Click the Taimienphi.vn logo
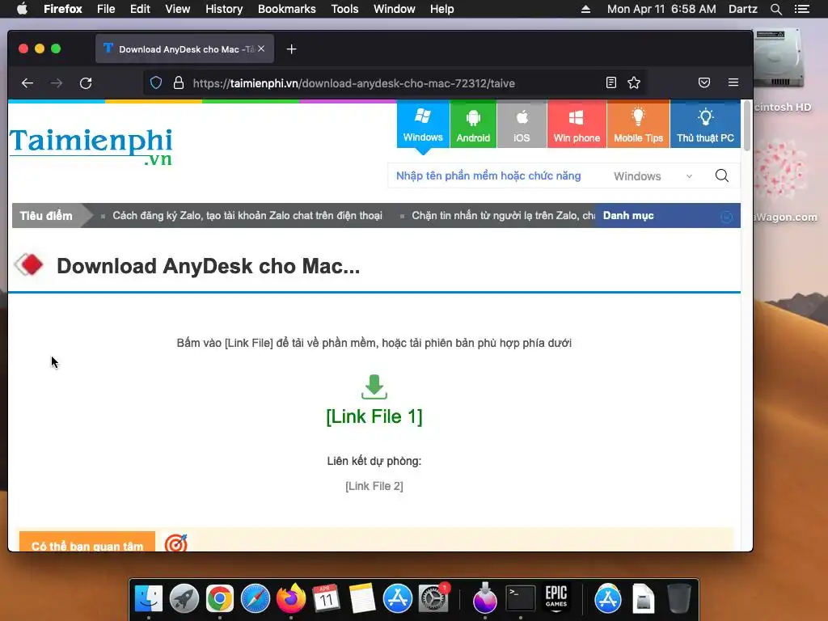This screenshot has height=621, width=828. pyautogui.click(x=91, y=146)
